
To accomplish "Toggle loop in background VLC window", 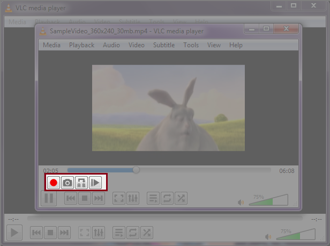I will (133, 233).
